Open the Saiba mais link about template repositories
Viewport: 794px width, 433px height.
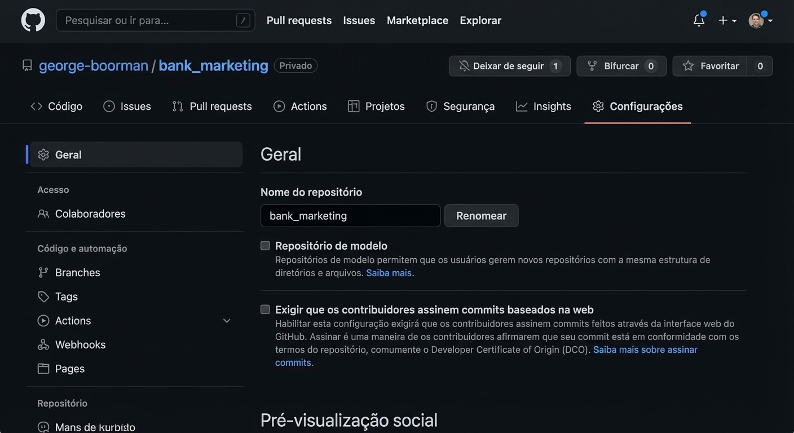[389, 272]
